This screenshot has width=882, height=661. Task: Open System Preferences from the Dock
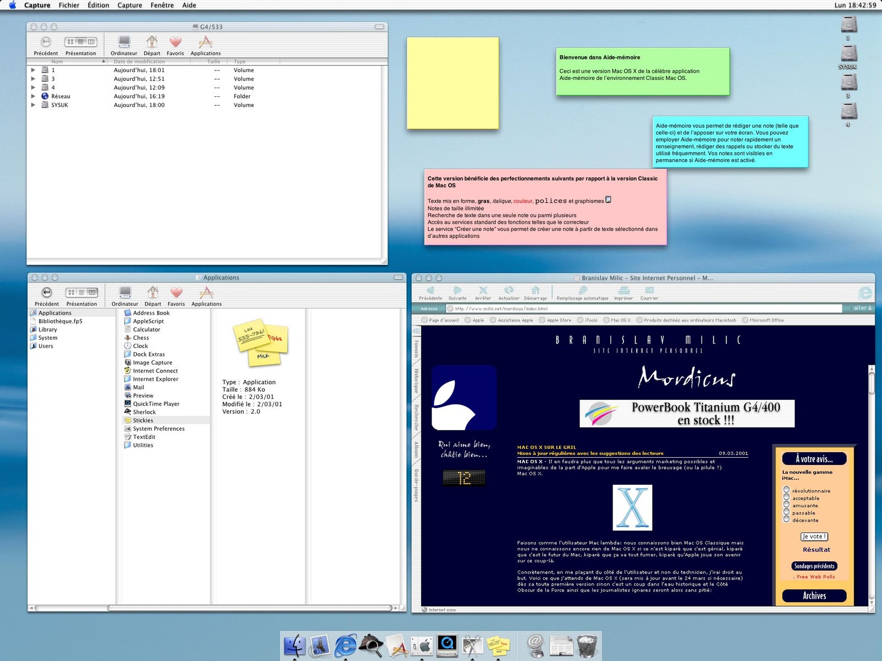tap(422, 645)
